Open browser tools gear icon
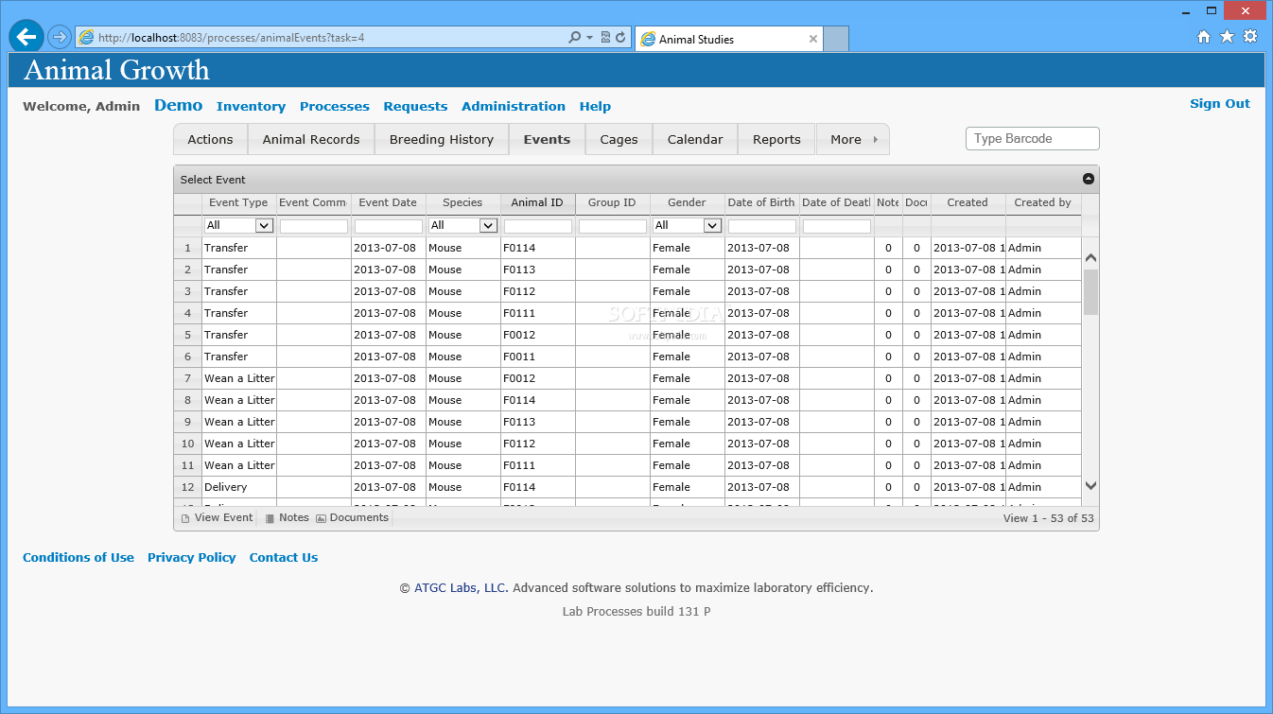This screenshot has width=1273, height=714. 1250,37
